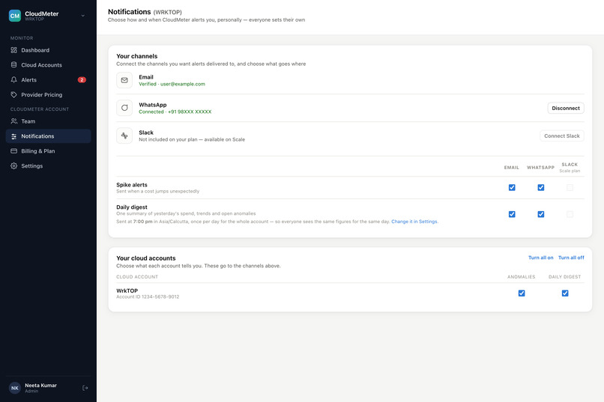Click the Turn all off link
Image resolution: width=604 pixels, height=402 pixels.
pyautogui.click(x=571, y=258)
